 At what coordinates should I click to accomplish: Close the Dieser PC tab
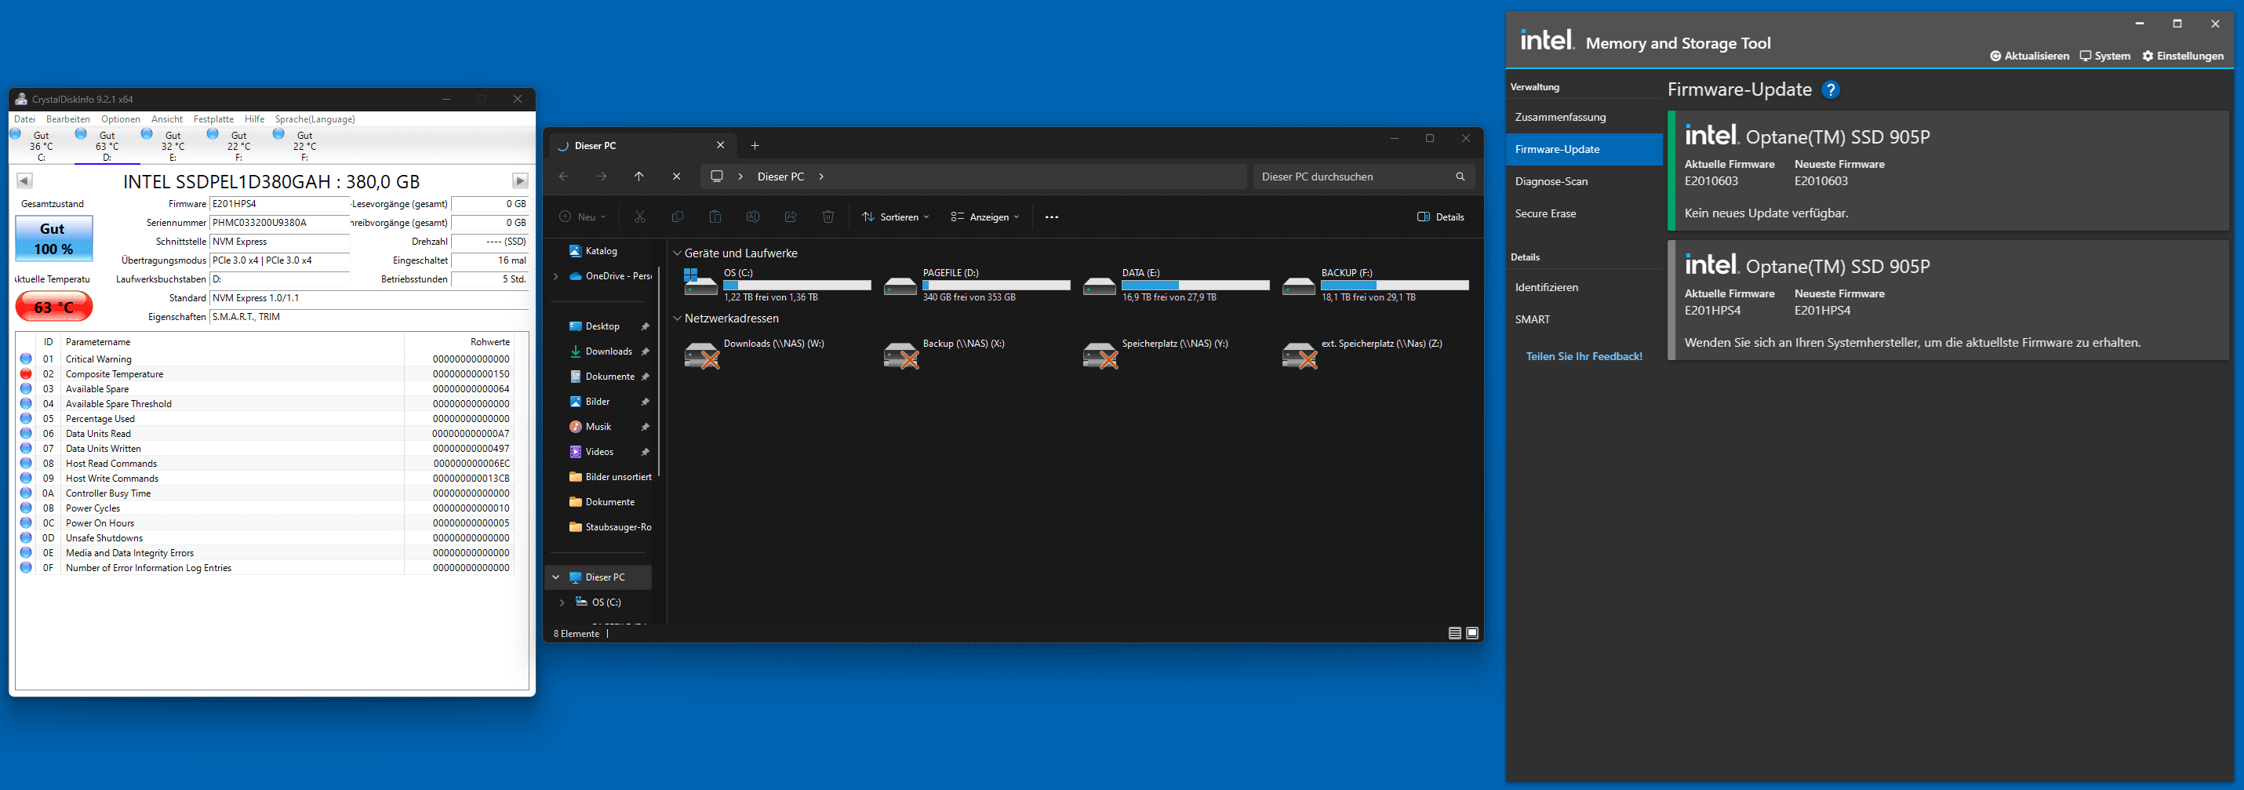pyautogui.click(x=720, y=145)
